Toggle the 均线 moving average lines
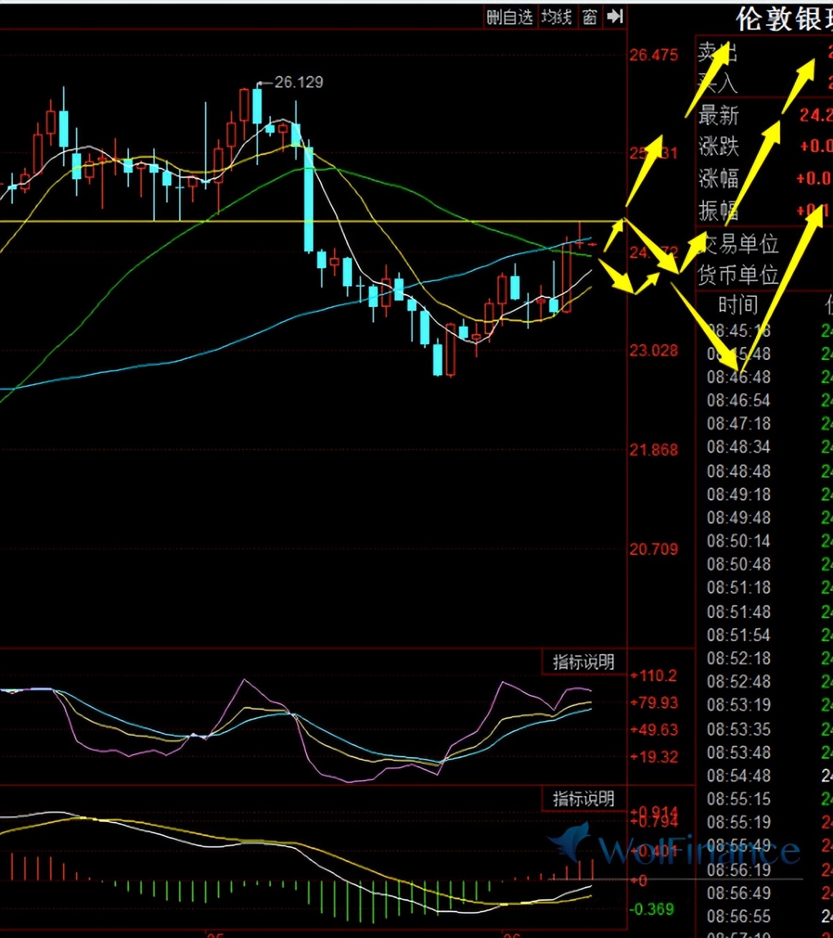The height and width of the screenshot is (938, 833). (556, 16)
